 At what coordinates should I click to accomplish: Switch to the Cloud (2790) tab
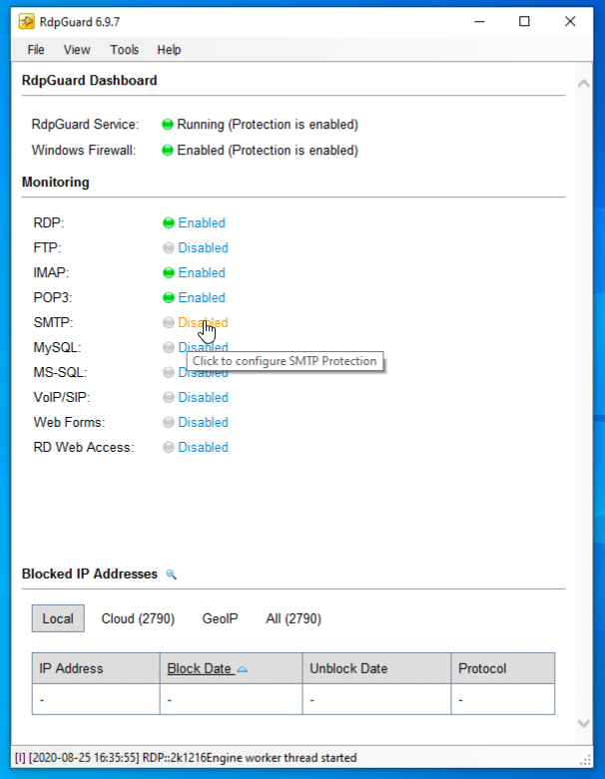138,619
